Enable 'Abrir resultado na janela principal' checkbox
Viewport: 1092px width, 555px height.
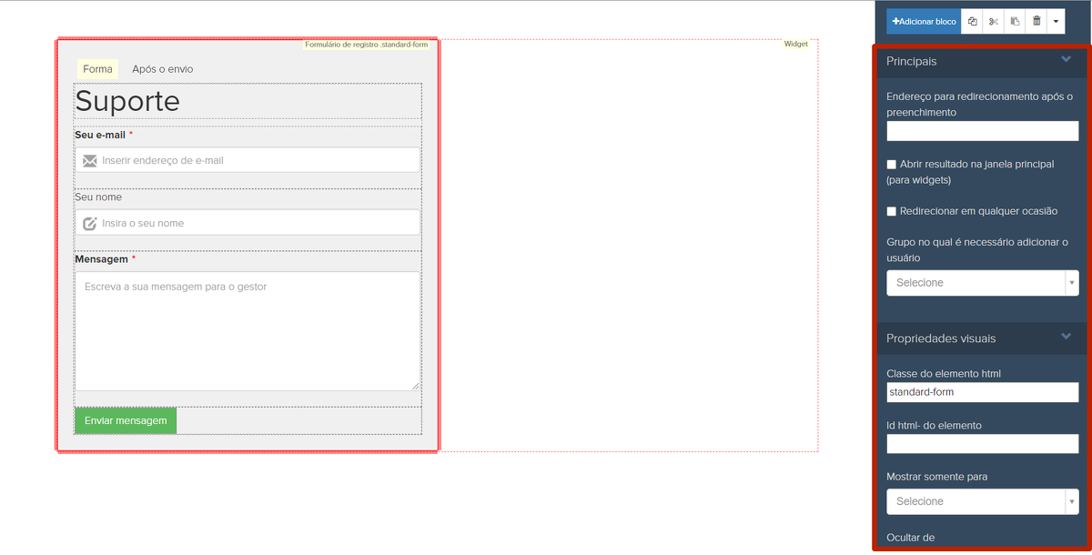(x=892, y=165)
